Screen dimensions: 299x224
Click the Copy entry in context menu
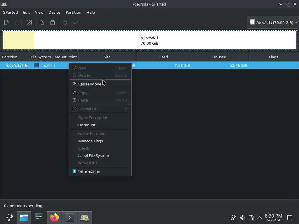tap(100, 93)
